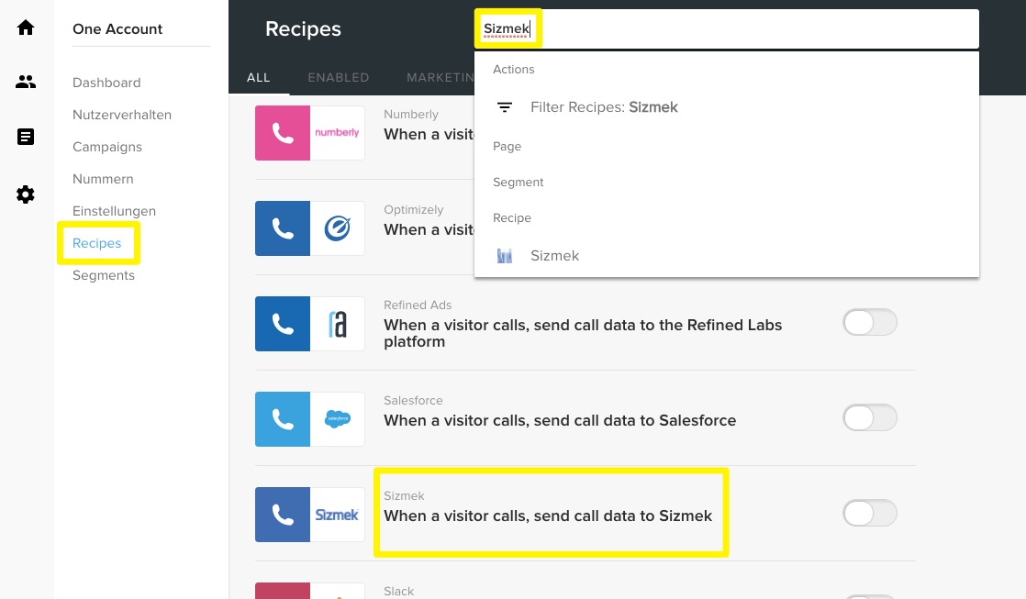This screenshot has width=1026, height=599.
Task: Click the phone icon on the Refined Ads recipe
Action: [x=283, y=324]
